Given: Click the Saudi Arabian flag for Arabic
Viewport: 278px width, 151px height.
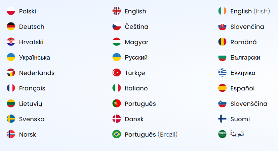Looking at the screenshot, I should (x=222, y=134).
